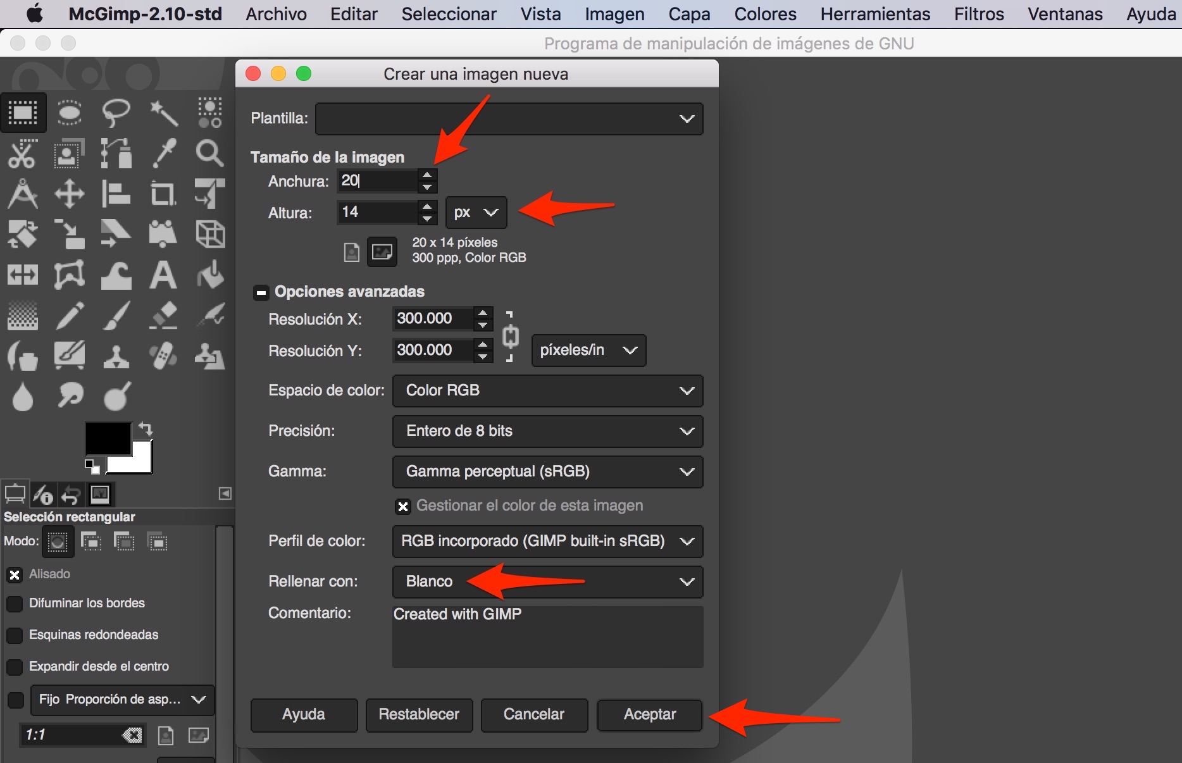Set landscape orientation for the new image
The image size is (1182, 763).
coord(382,252)
